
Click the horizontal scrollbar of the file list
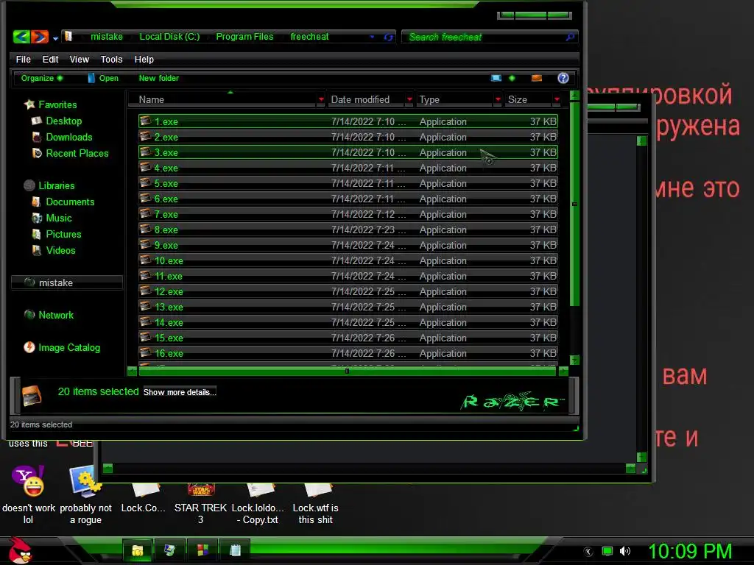348,371
